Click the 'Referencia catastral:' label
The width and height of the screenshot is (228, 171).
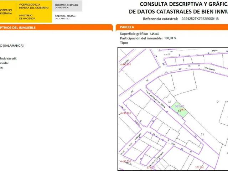(x=160, y=19)
